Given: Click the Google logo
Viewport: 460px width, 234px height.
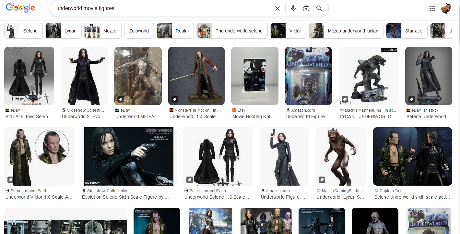Looking at the screenshot, I should (20, 8).
